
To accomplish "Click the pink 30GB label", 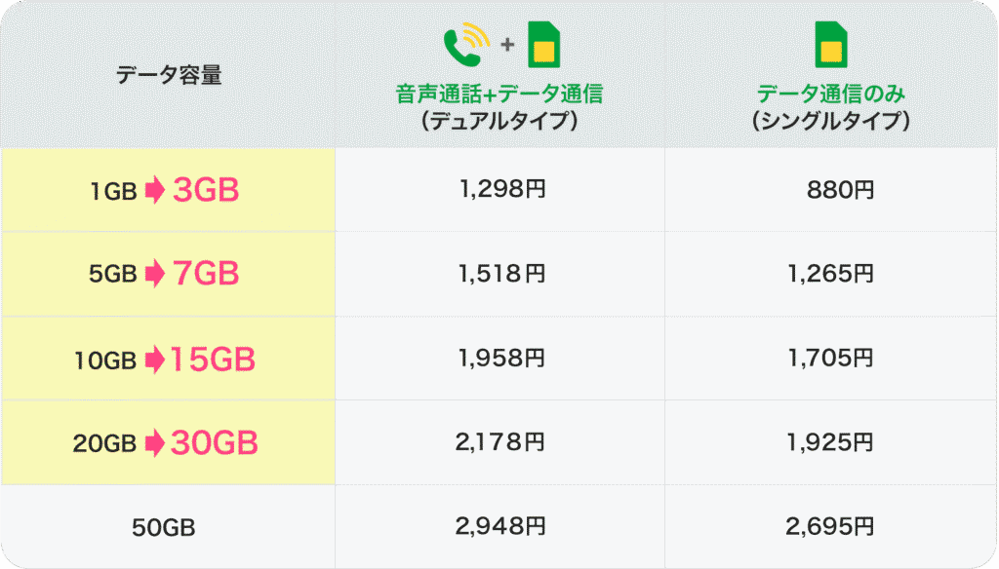I will 215,444.
